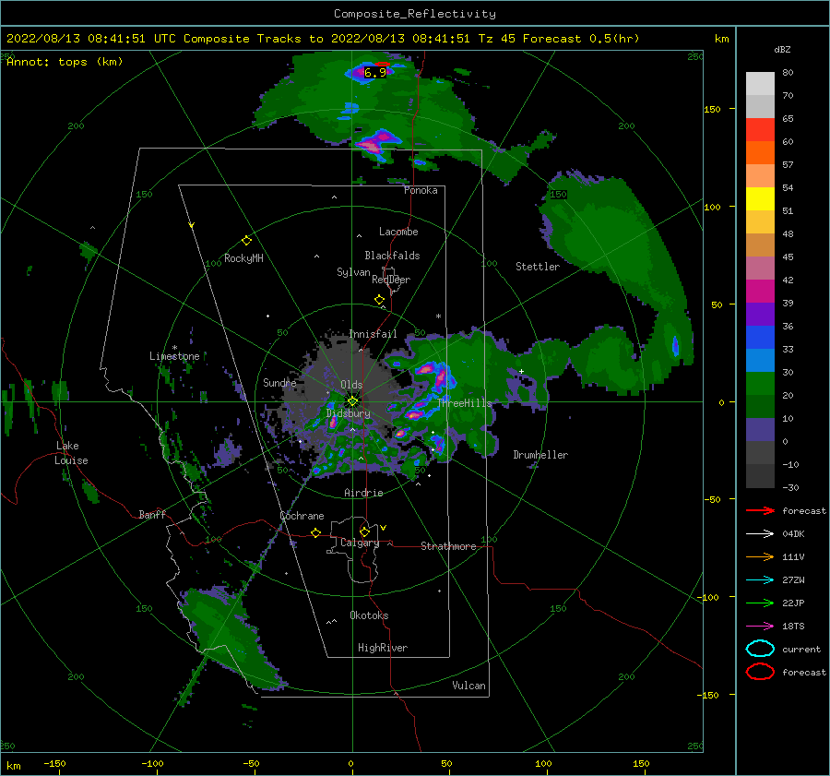Click the 18TS legend label
This screenshot has width=830, height=776.
[793, 627]
